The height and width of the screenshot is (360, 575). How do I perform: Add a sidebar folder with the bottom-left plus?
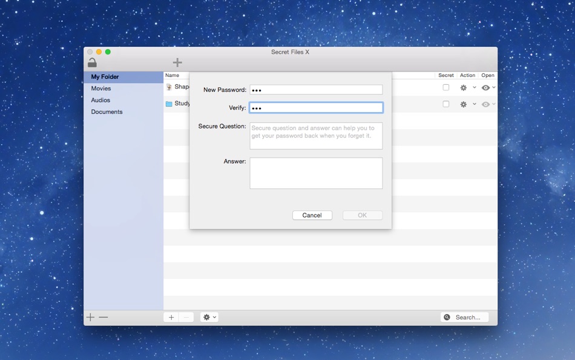tap(90, 317)
